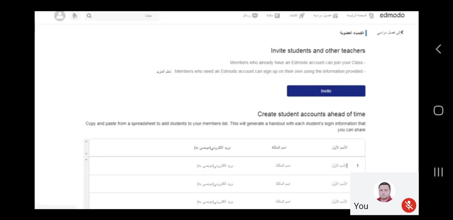
Task: Open the Library icon in navbar
Action: click(x=277, y=16)
